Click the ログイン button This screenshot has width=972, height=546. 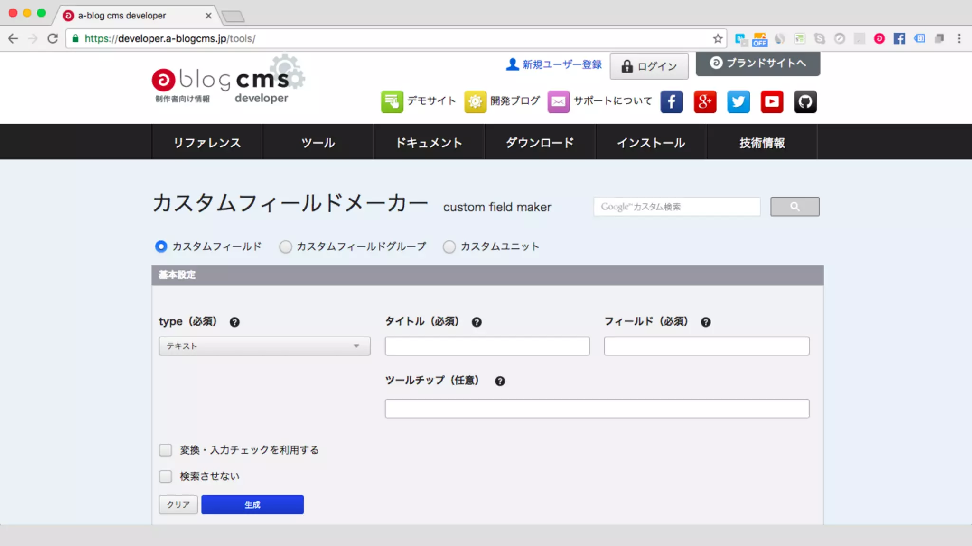(x=649, y=66)
